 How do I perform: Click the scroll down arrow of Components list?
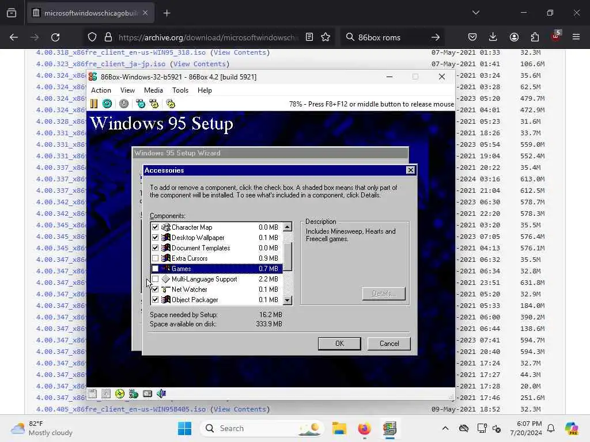pos(287,300)
